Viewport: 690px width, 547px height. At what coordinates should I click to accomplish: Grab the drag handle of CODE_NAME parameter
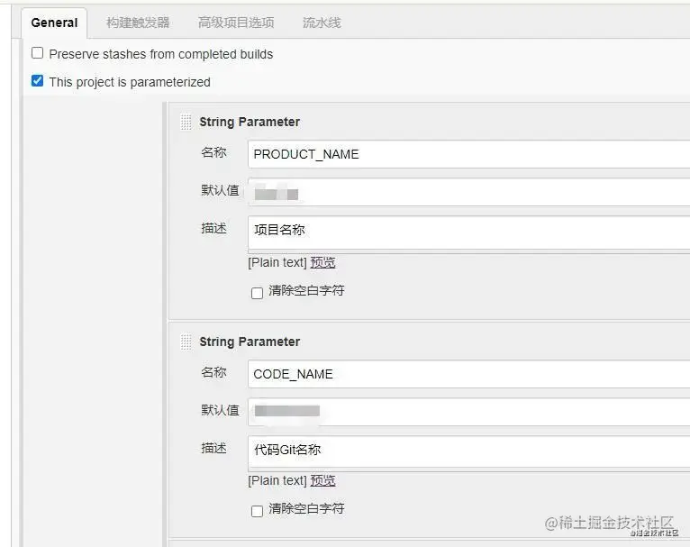pyautogui.click(x=186, y=342)
